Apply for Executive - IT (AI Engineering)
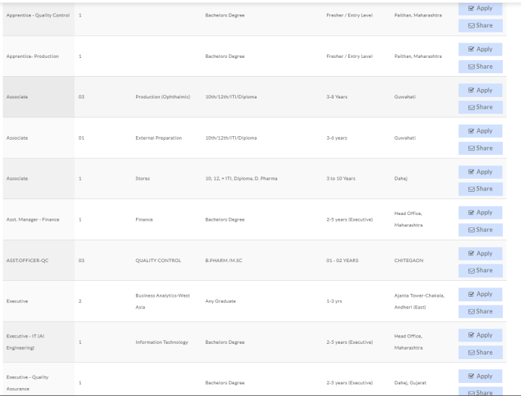The height and width of the screenshot is (396, 521). coord(480,335)
